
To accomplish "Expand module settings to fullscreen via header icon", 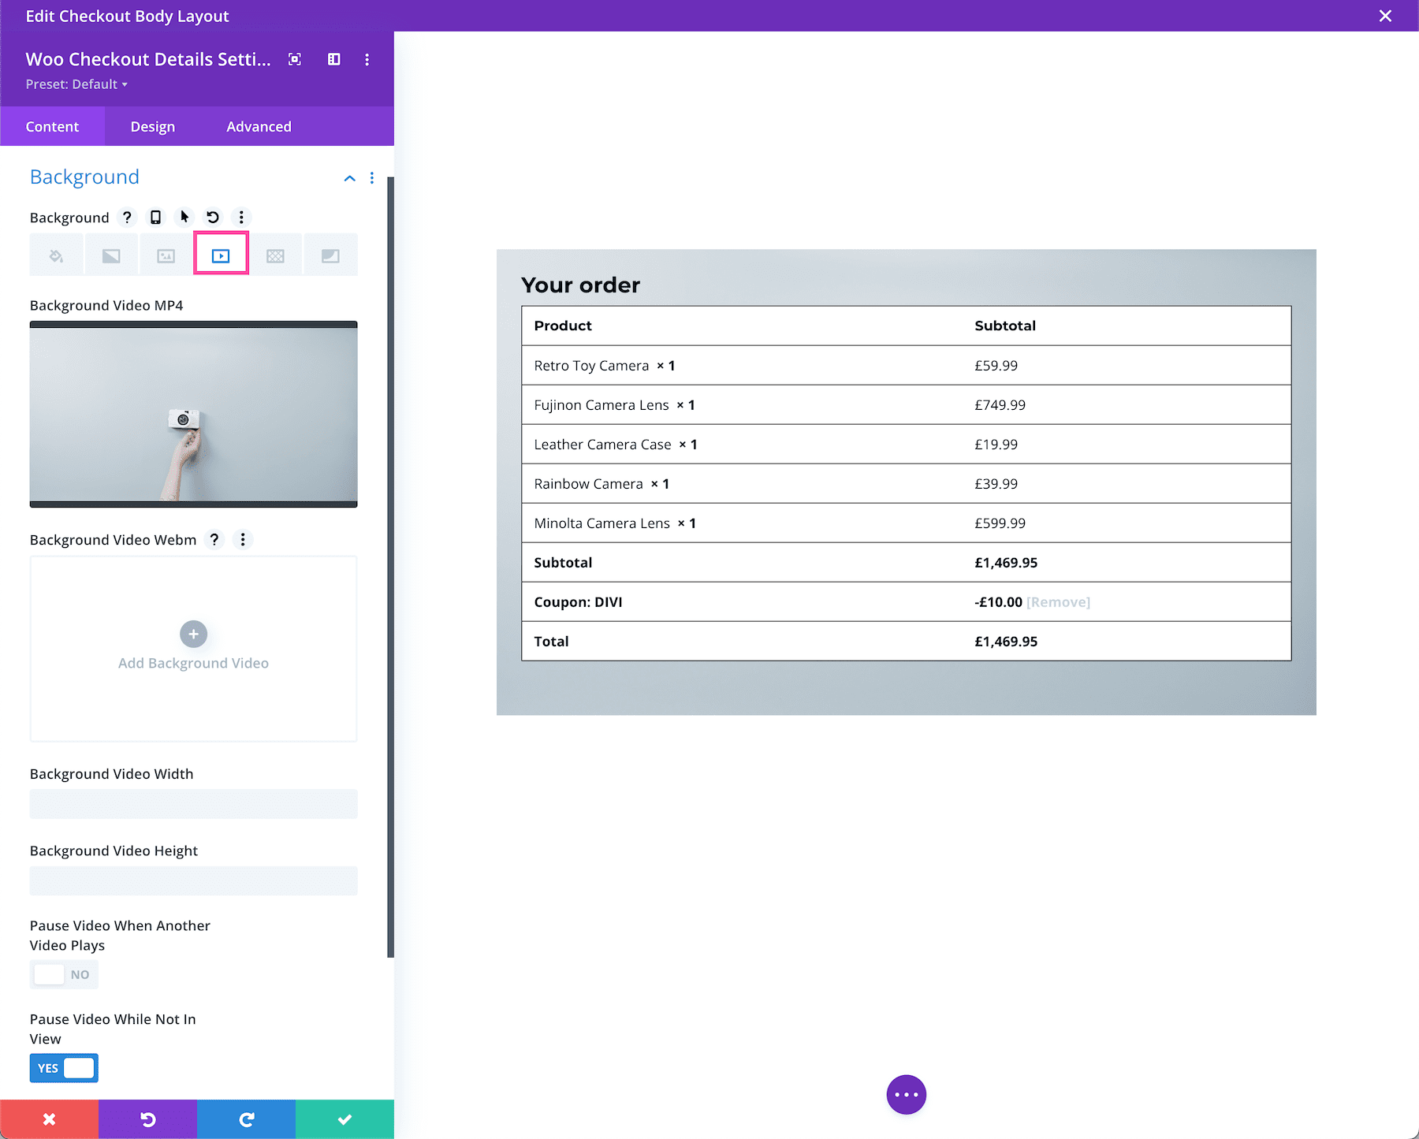I will [x=295, y=59].
